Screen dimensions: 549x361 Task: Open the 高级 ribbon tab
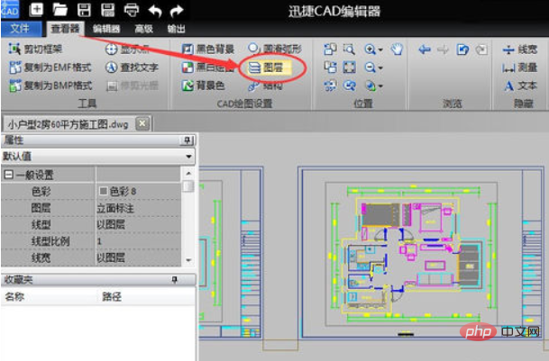coord(144,29)
